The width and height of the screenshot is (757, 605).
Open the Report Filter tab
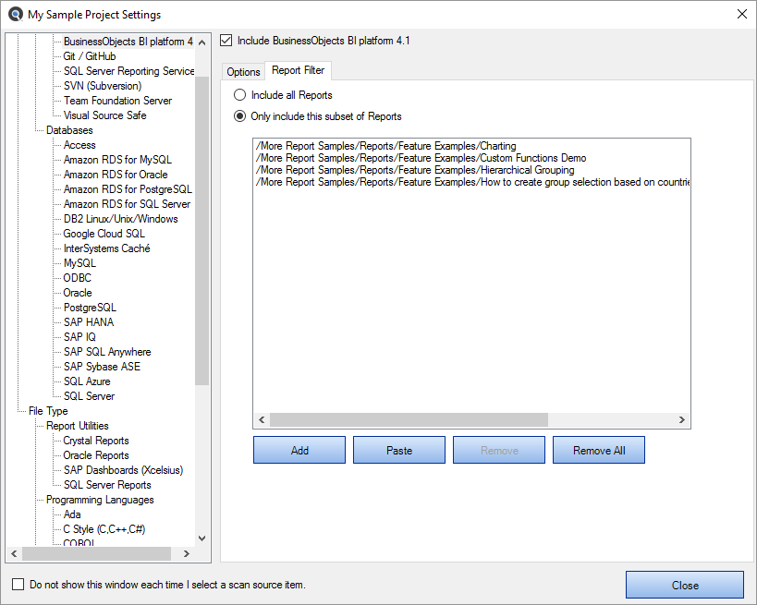click(x=298, y=70)
